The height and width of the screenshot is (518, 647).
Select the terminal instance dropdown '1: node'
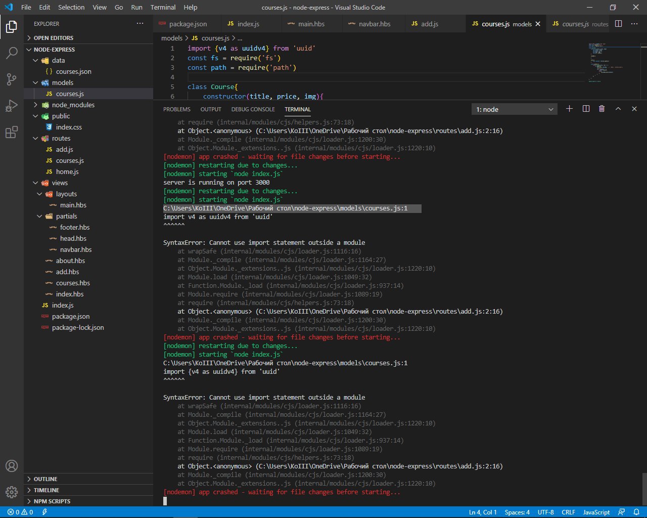(515, 109)
